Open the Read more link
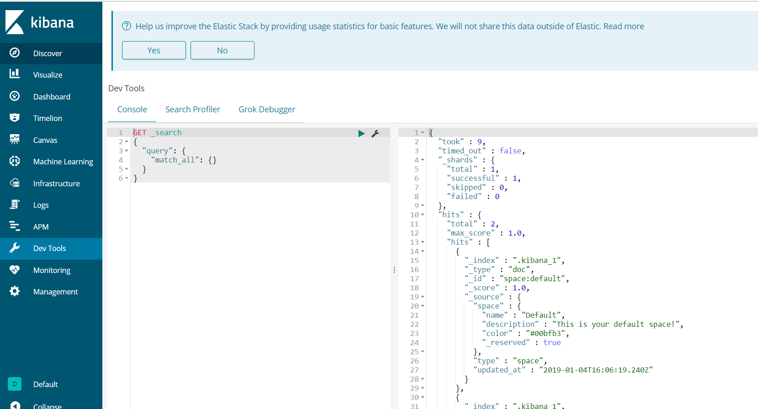The image size is (758, 409). pos(624,26)
